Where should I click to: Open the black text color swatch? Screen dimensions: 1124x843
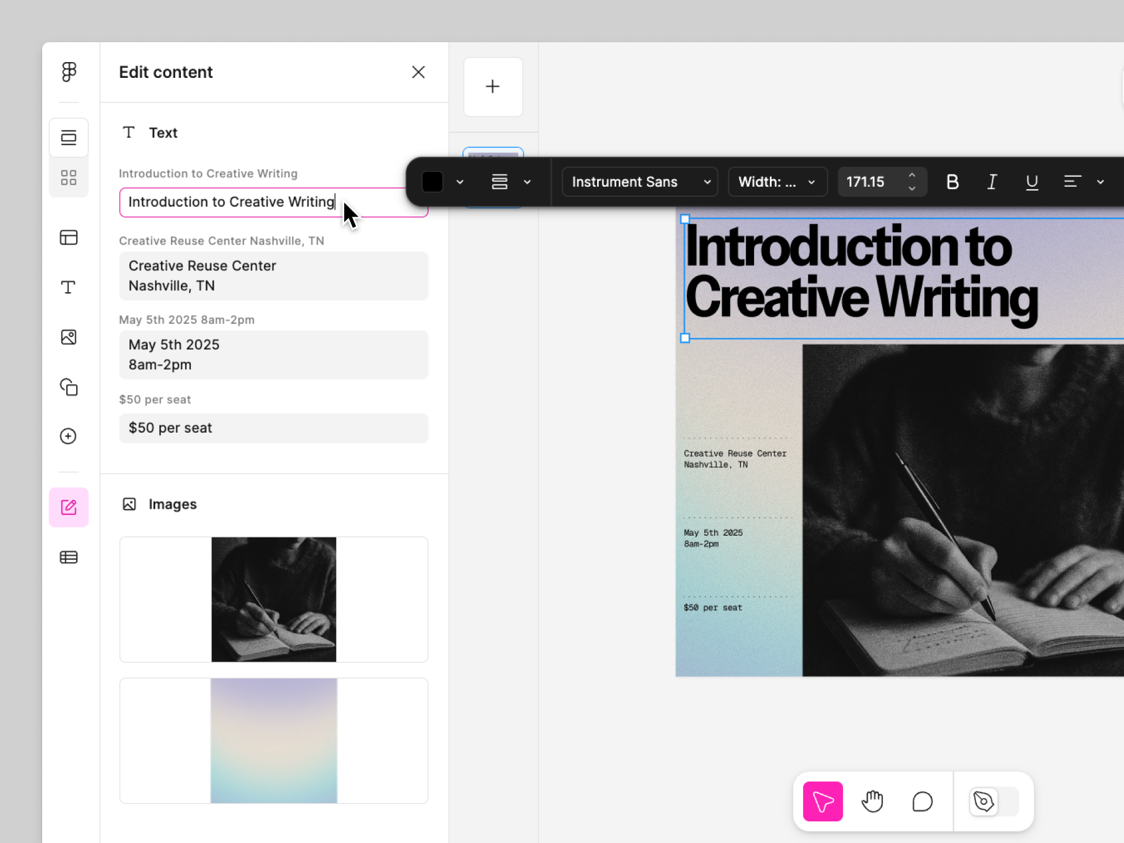click(431, 181)
